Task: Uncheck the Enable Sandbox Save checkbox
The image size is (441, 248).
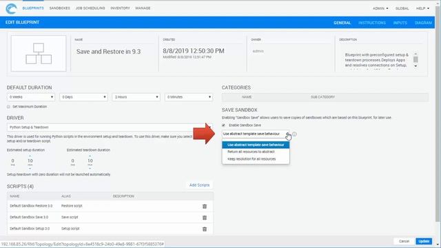Action: point(223,125)
